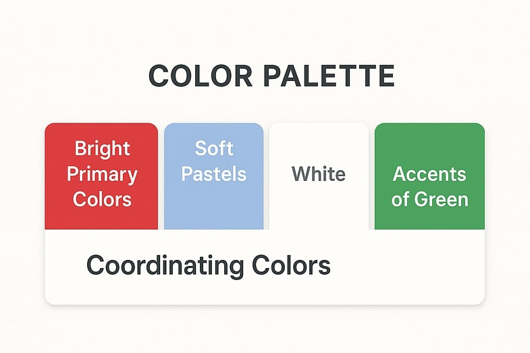The height and width of the screenshot is (353, 530).
Task: Click the COLOR PALETTE heading
Action: (271, 76)
